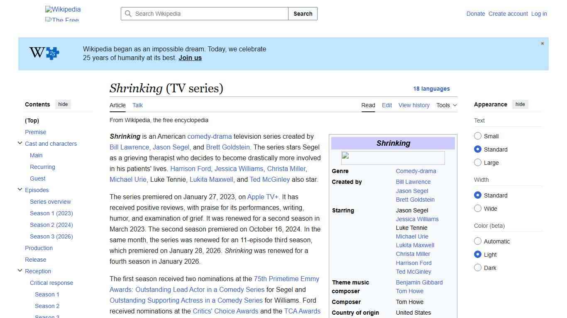Switch to the Talk tab
The height and width of the screenshot is (318, 567).
[x=137, y=105]
